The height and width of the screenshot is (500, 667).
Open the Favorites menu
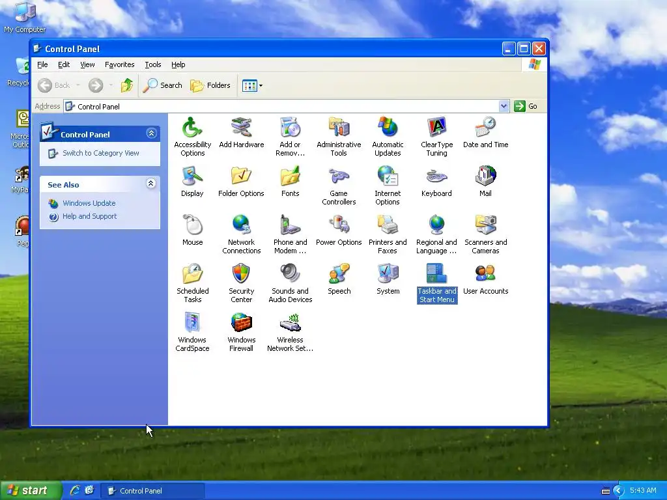point(120,64)
